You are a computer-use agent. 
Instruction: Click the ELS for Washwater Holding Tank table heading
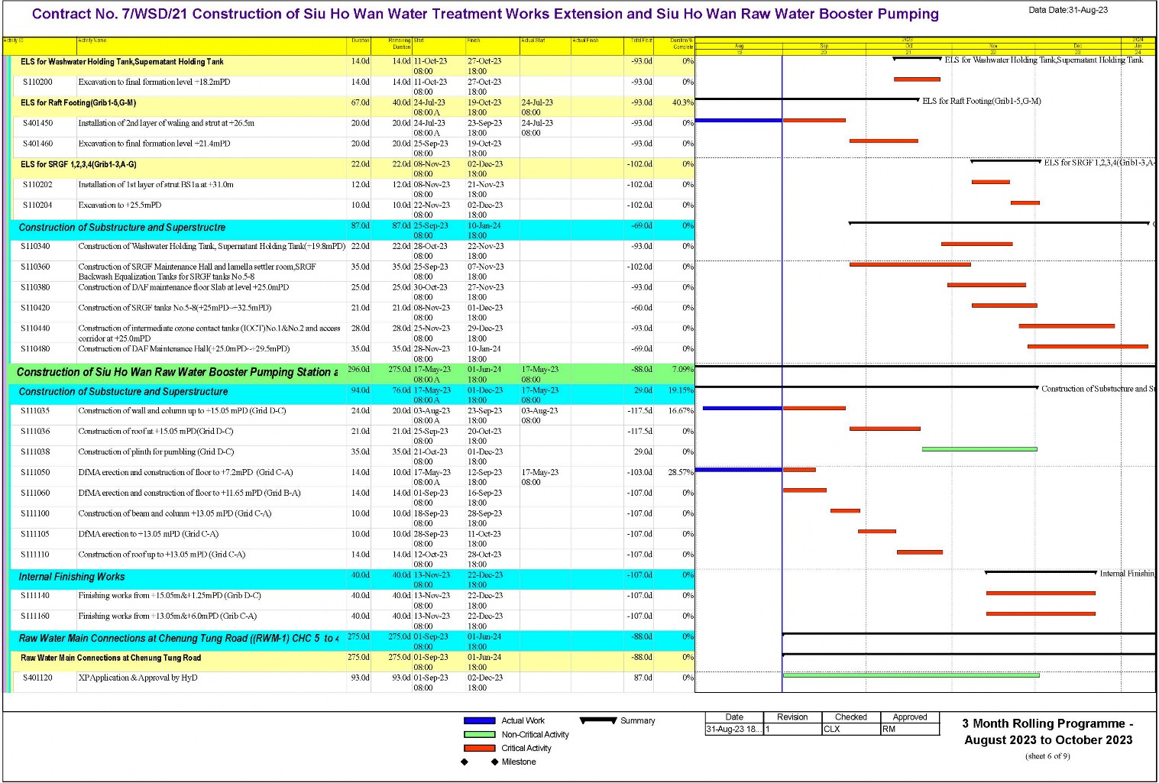122,62
